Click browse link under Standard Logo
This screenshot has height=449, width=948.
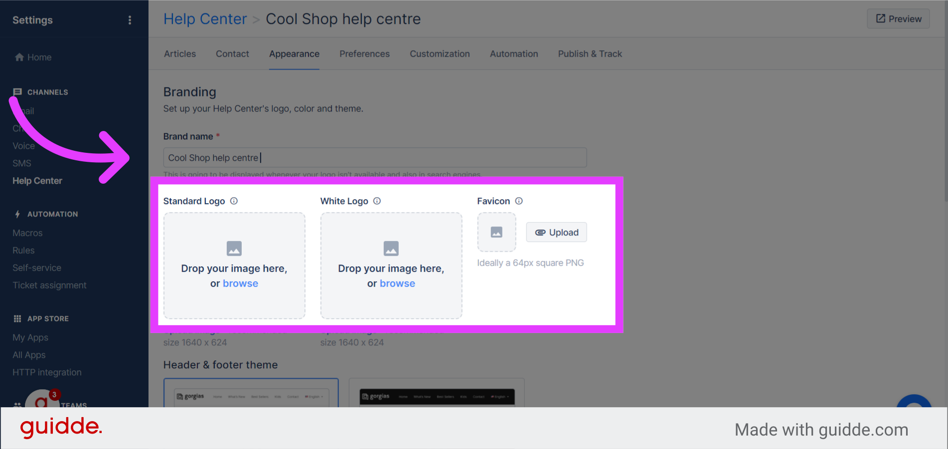click(x=240, y=283)
